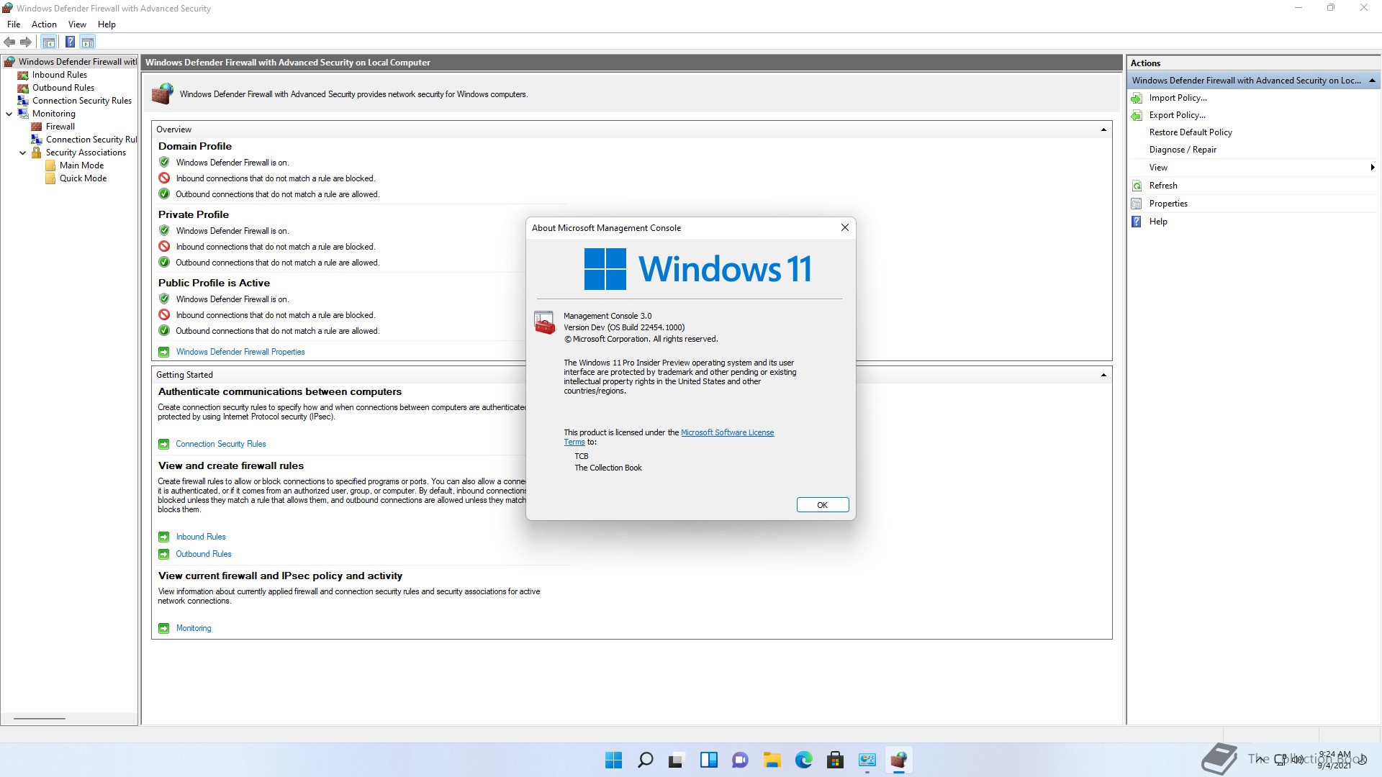This screenshot has width=1382, height=777.
Task: Expand the View submenu arrow in Actions
Action: click(x=1373, y=168)
